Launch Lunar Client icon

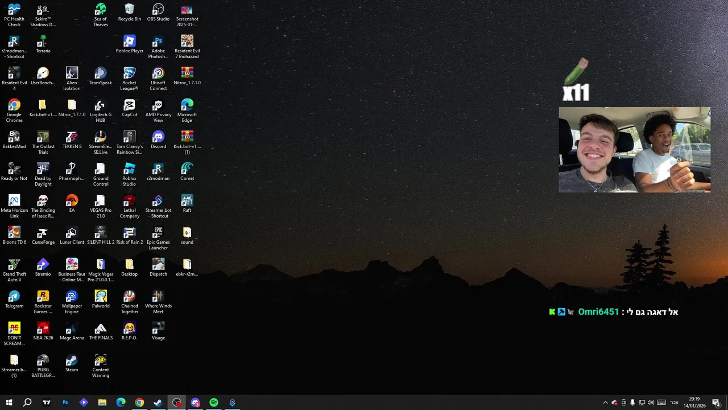coord(72,236)
